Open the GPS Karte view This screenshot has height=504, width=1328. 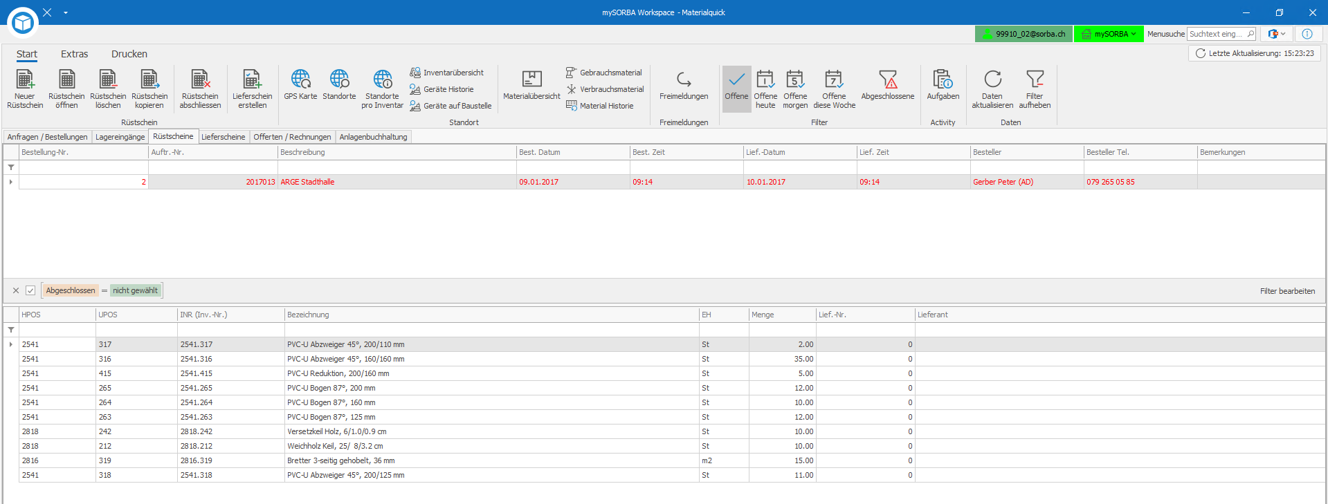point(300,86)
